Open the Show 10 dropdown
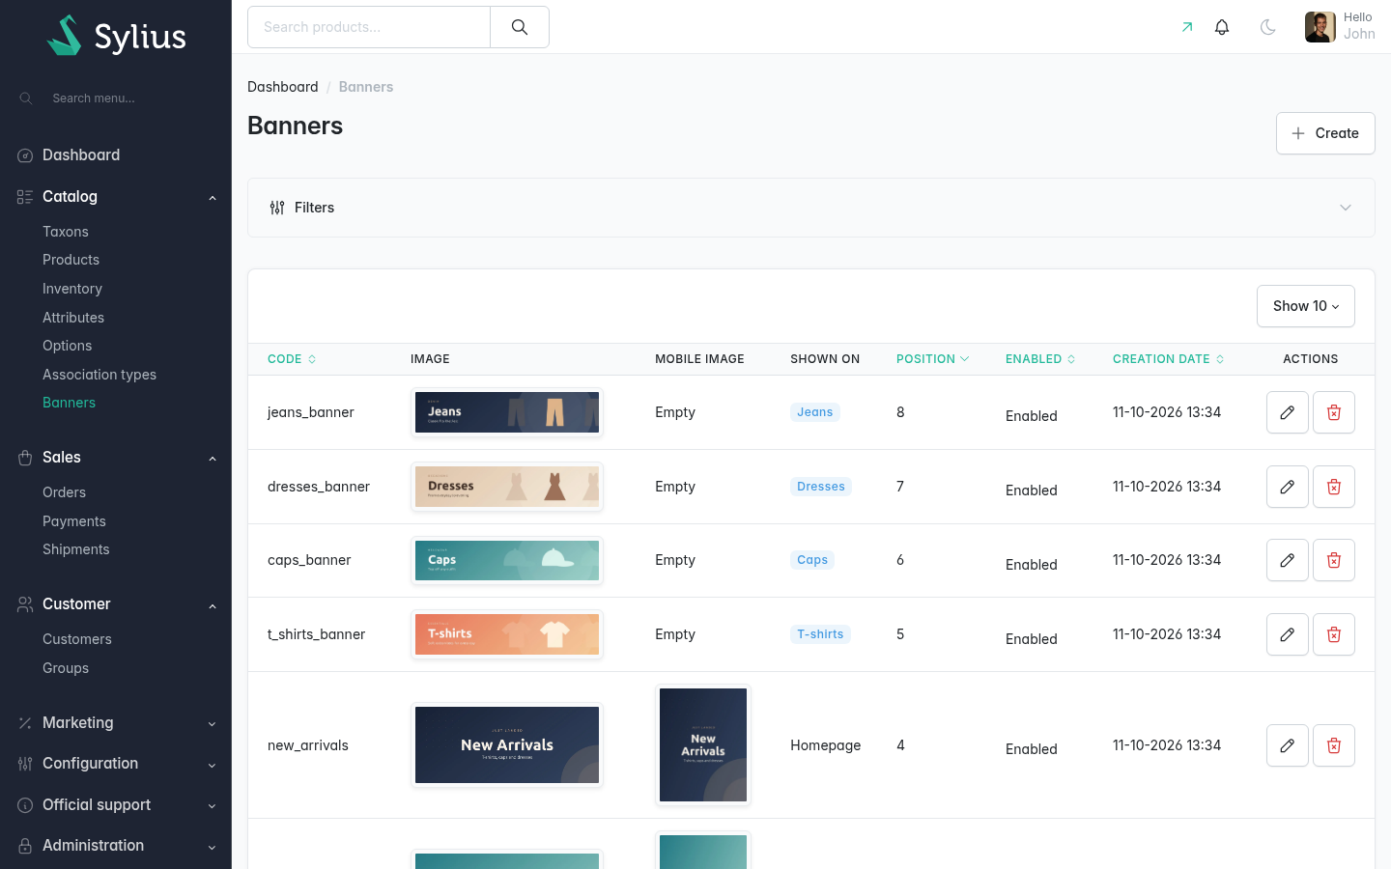This screenshot has height=869, width=1391. pos(1306,306)
